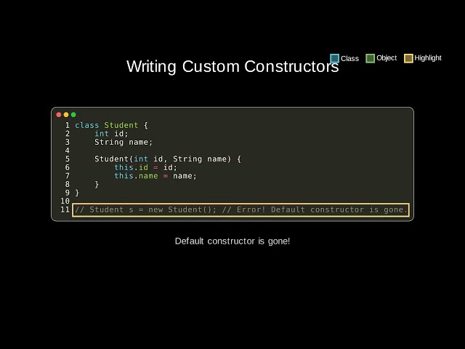This screenshot has width=465, height=349.
Task: Click the 'Object' legend label
Action: [387, 58]
